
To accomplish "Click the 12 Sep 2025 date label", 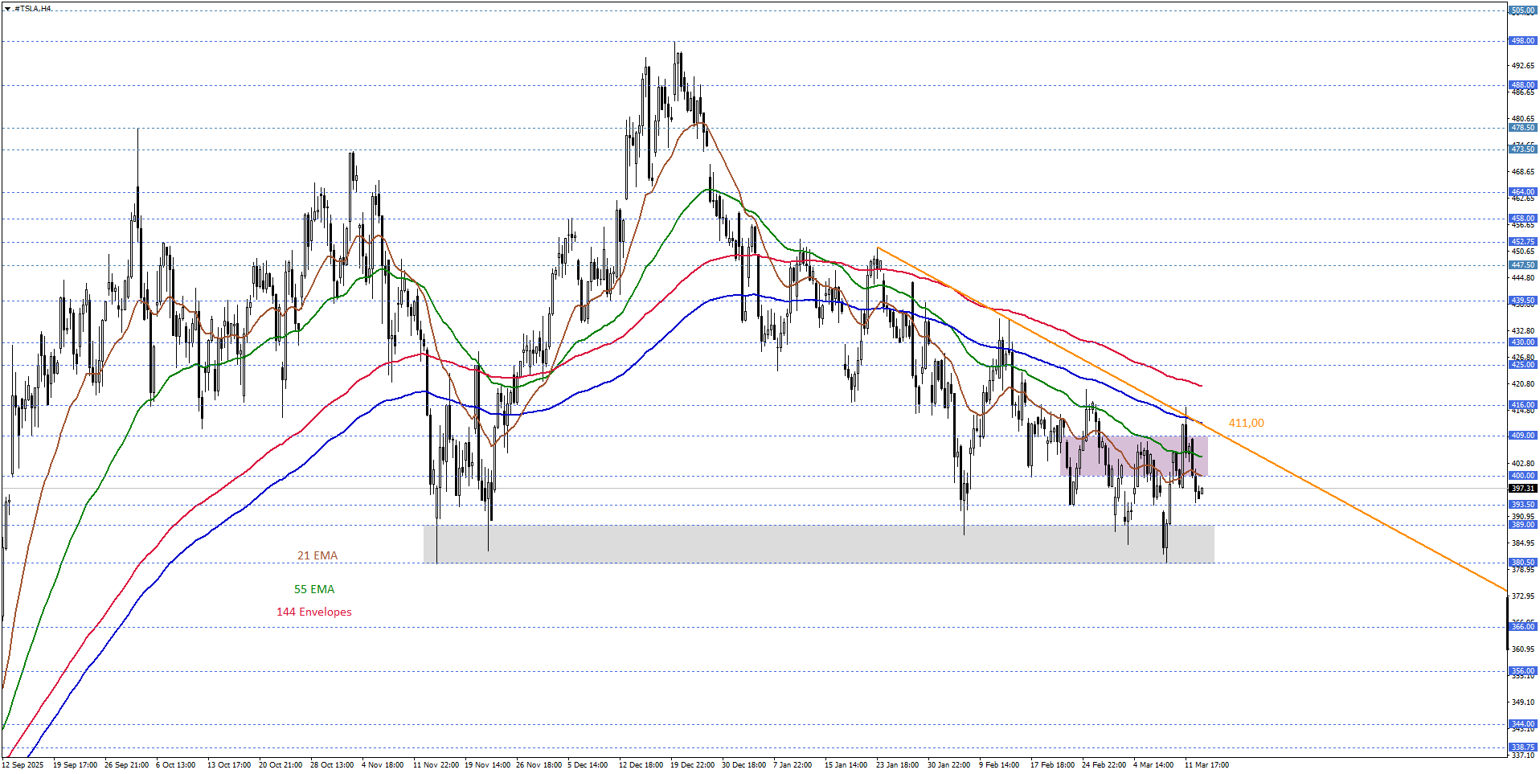I will (x=23, y=765).
